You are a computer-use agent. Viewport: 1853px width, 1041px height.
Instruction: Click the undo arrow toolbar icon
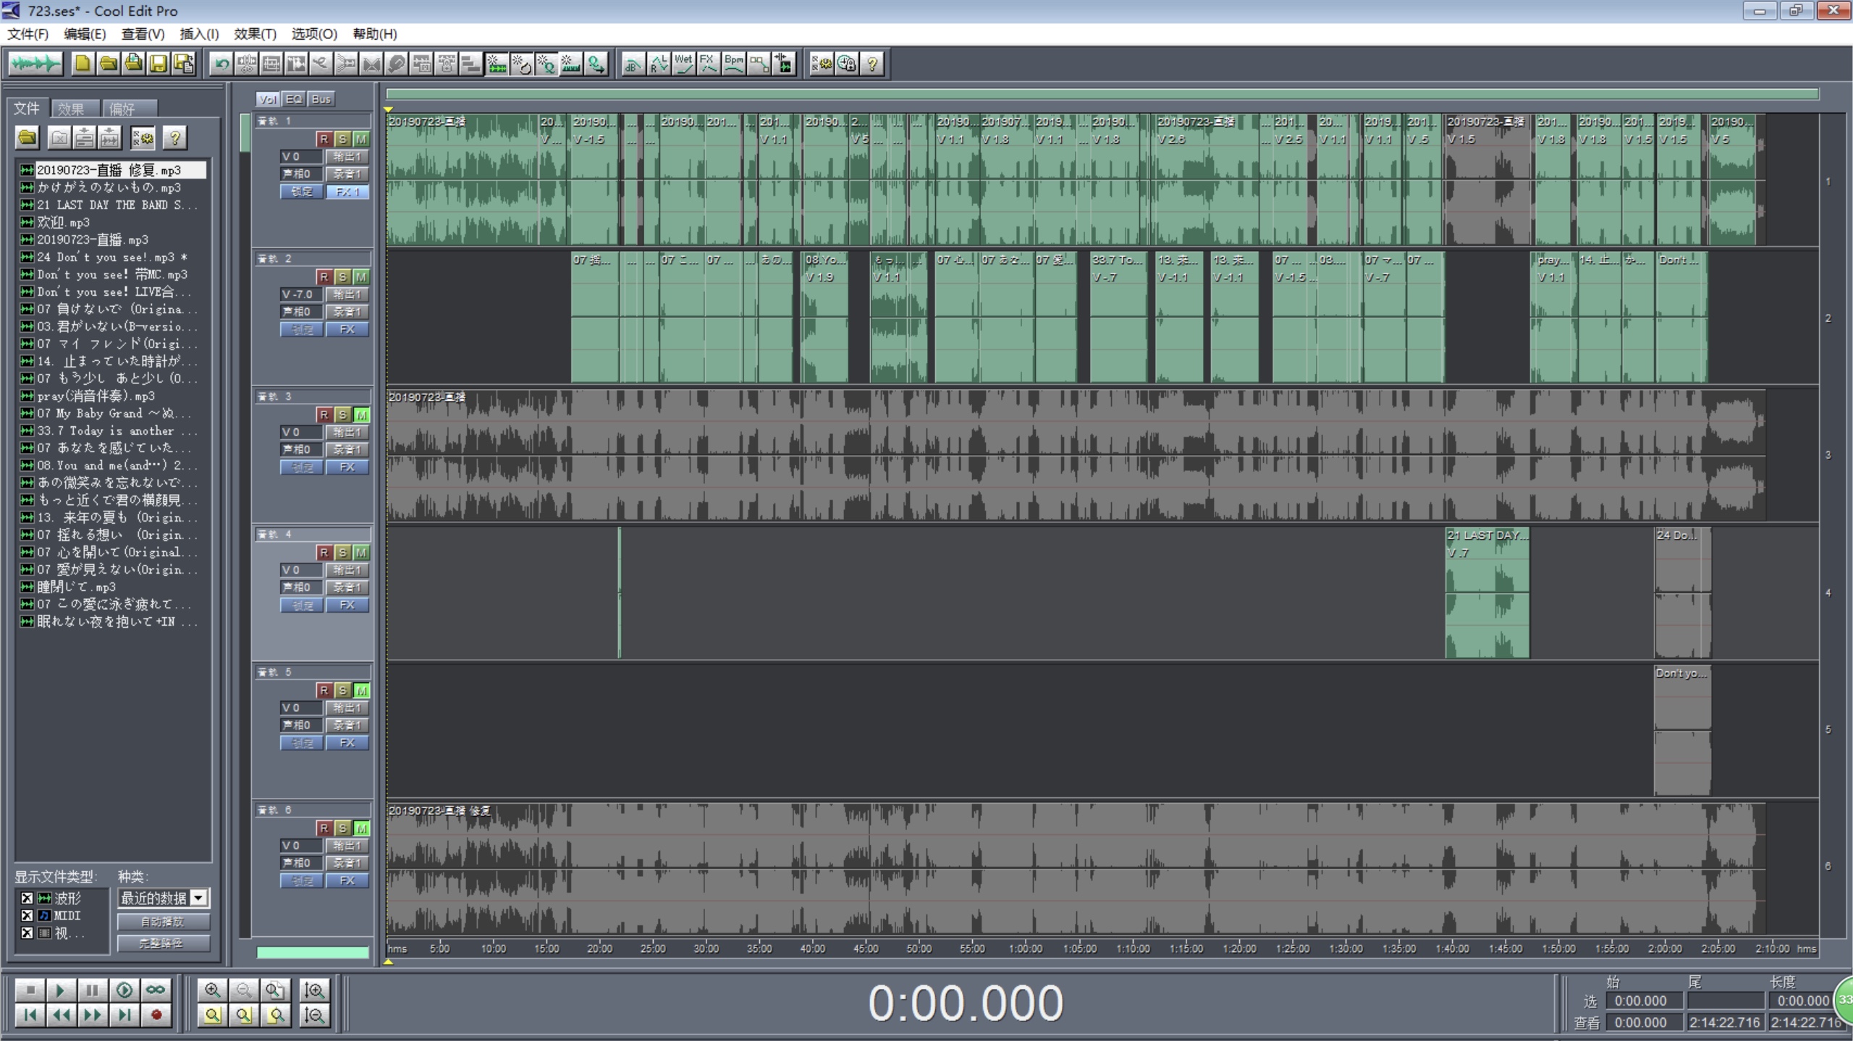click(221, 64)
